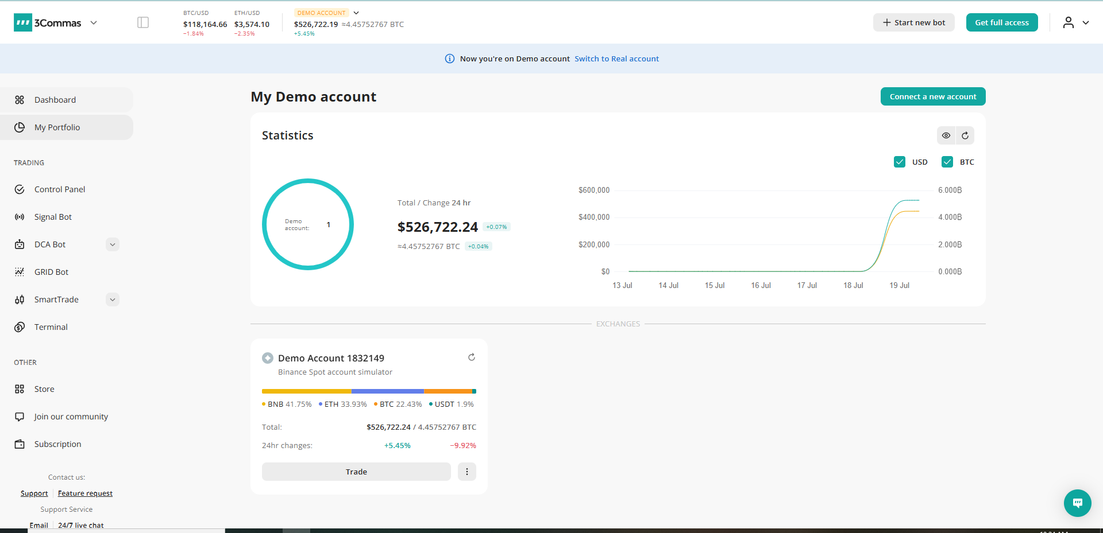This screenshot has width=1103, height=533.
Task: Open the three-dot more options menu
Action: click(x=467, y=472)
